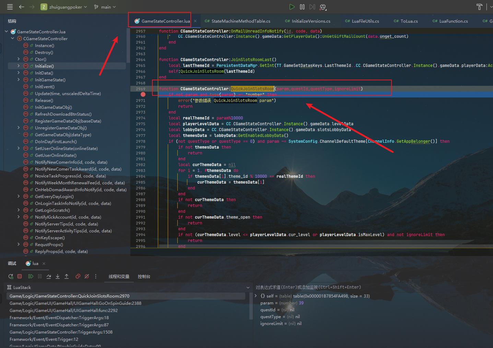The width and height of the screenshot is (493, 348).
Task: Click the Step Out icon
Action: pyautogui.click(x=67, y=276)
